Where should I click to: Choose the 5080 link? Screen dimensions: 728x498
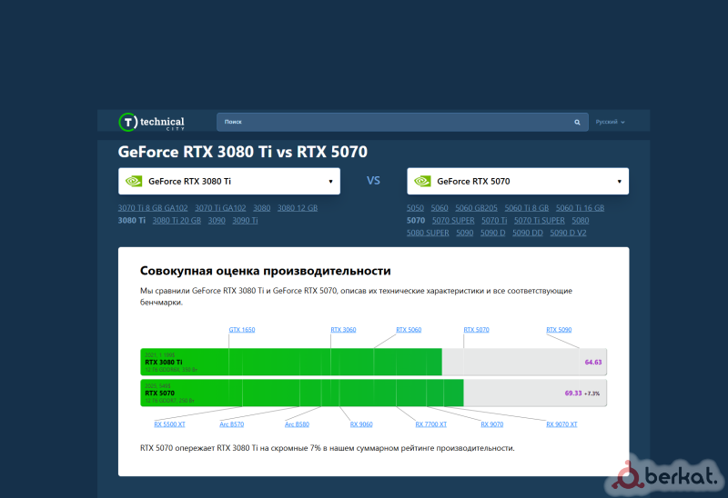coord(581,221)
